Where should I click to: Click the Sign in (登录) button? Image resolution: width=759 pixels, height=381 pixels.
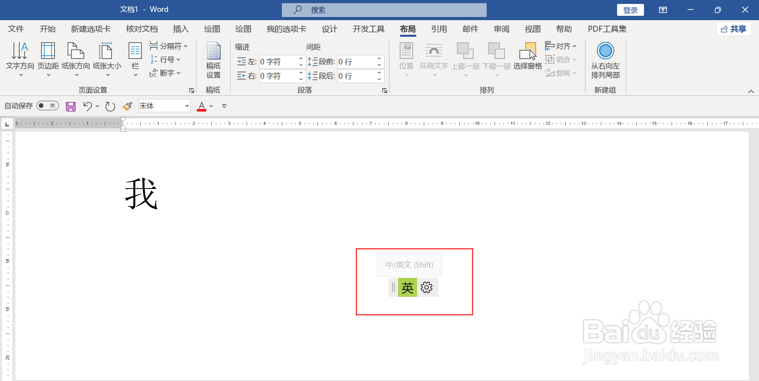pos(631,10)
